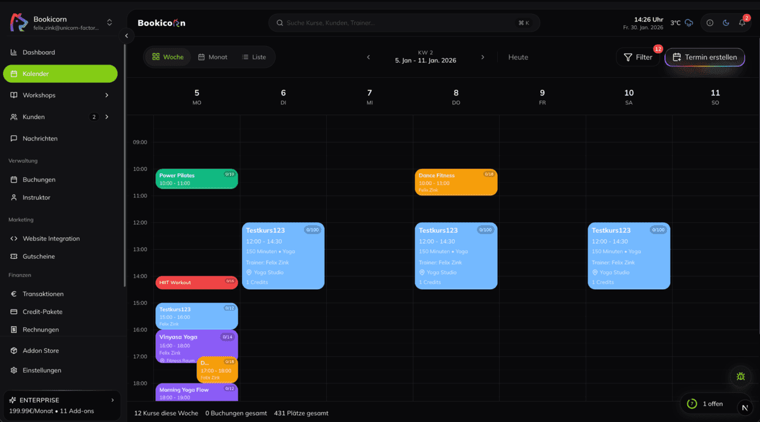Viewport: 760px width, 422px height.
Task: Go to next week with right arrow
Action: coord(483,57)
